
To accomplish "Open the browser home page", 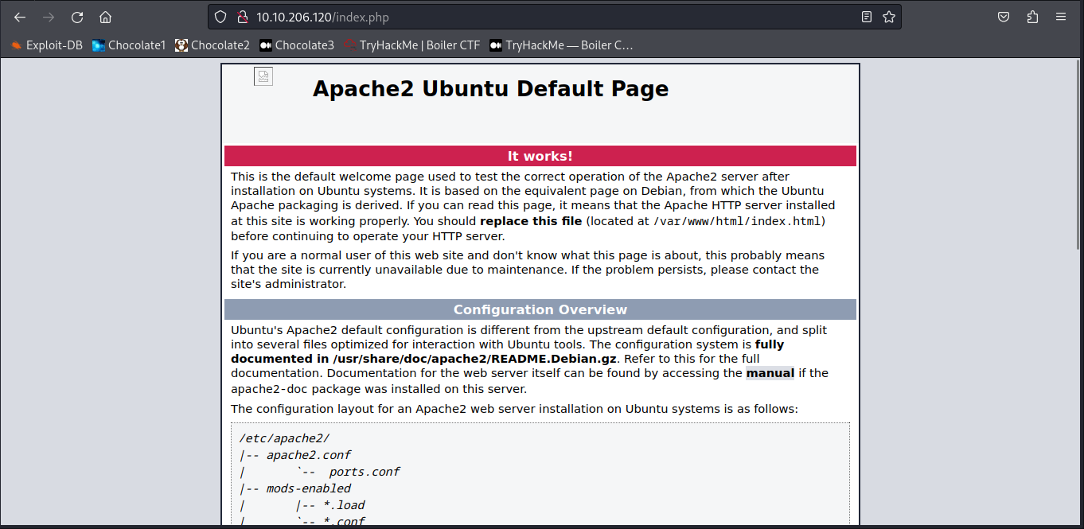I will point(105,17).
